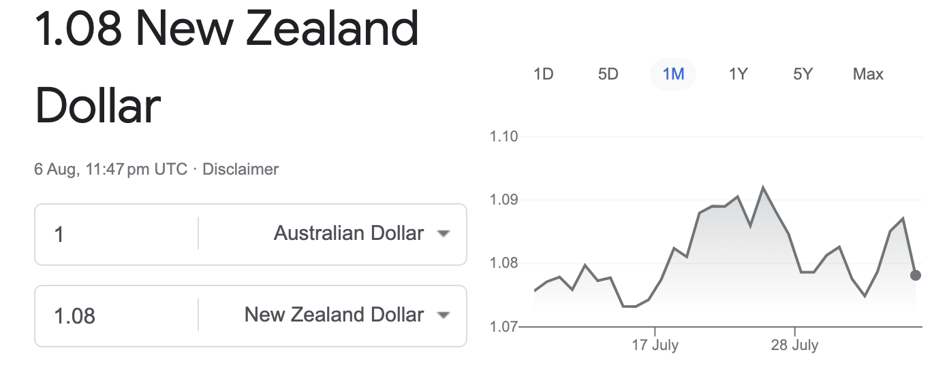Open the Australian Dollar dropdown arrow
The height and width of the screenshot is (382, 947).
(444, 234)
